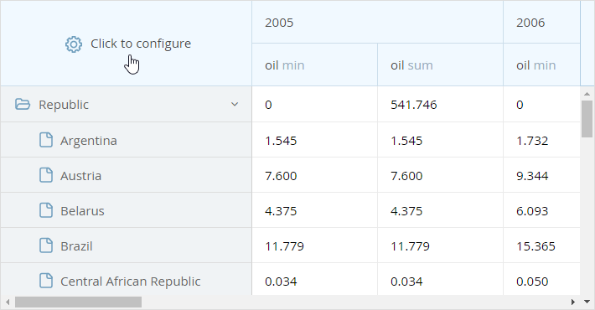Click the oil min header under 2005
Image resolution: width=595 pixels, height=310 pixels.
pyautogui.click(x=314, y=65)
